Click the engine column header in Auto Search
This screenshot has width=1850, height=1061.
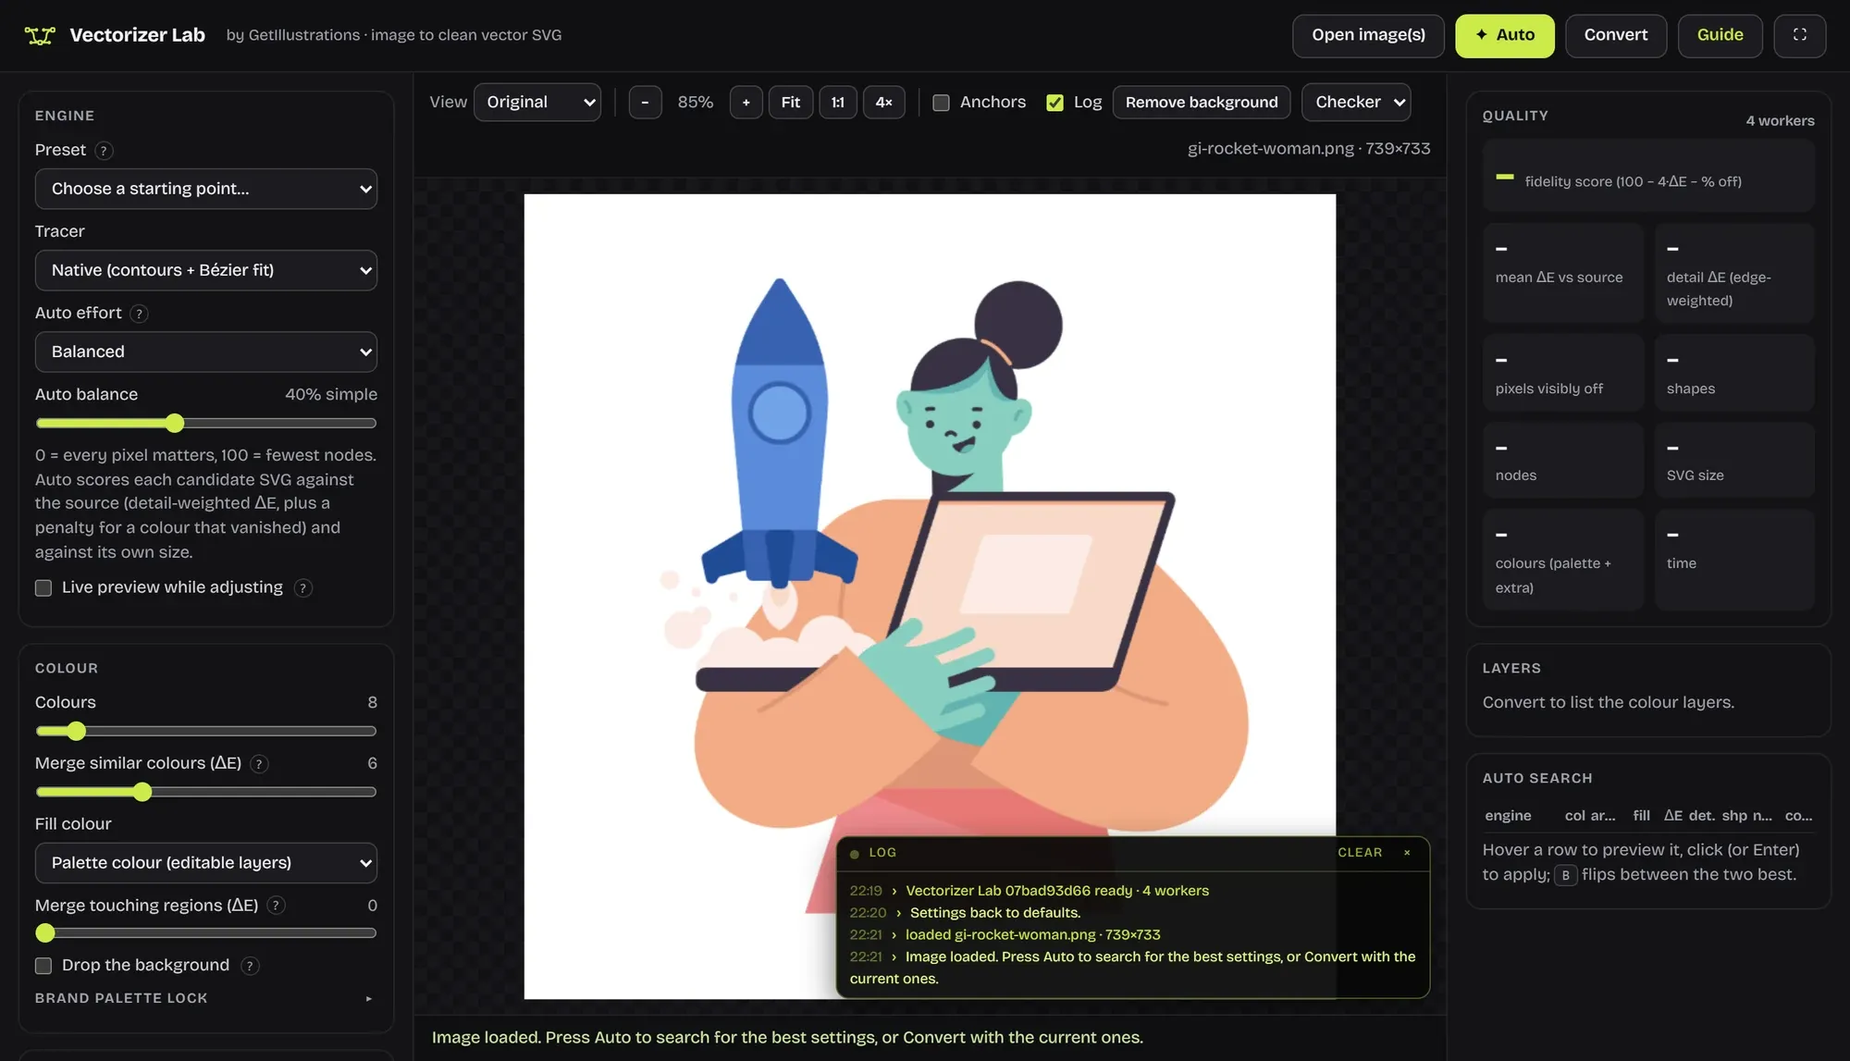tap(1508, 816)
